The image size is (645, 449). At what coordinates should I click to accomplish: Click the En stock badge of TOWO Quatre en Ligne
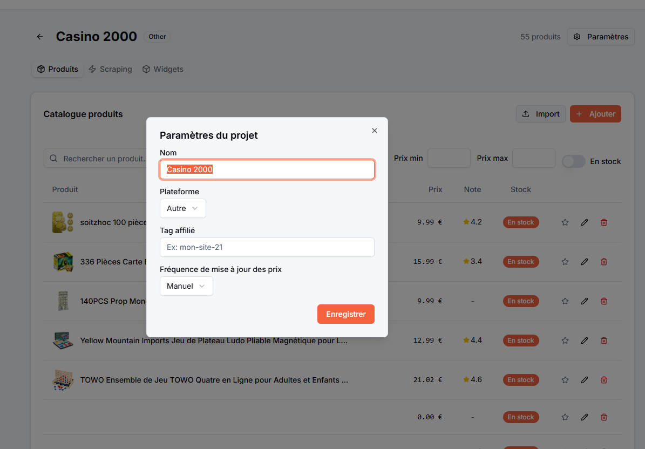coord(521,380)
